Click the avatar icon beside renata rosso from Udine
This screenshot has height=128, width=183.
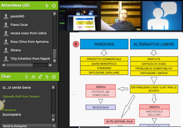click(x=6, y=33)
